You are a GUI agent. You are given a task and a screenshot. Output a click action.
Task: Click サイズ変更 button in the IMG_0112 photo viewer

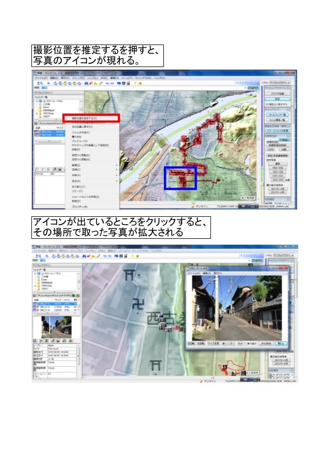pyautogui.click(x=214, y=343)
